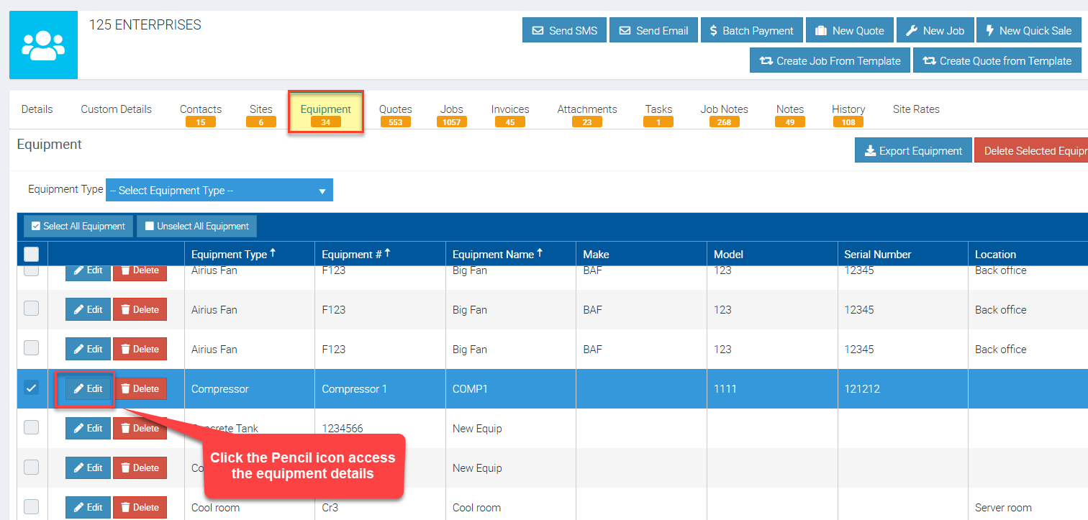This screenshot has height=520, width=1088.
Task: Click Create Job From Template button
Action: click(x=830, y=60)
